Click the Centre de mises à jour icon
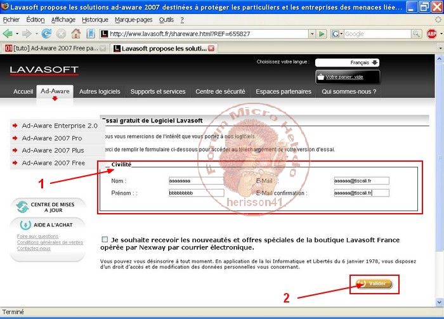The height and width of the screenshot is (319, 444). [x=22, y=207]
